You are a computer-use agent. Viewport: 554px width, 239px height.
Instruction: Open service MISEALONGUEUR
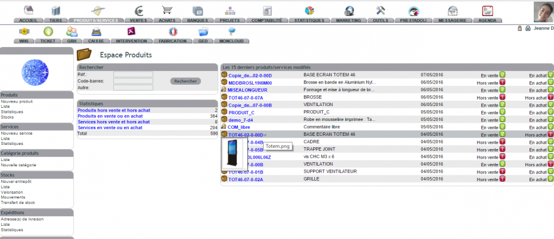click(247, 90)
